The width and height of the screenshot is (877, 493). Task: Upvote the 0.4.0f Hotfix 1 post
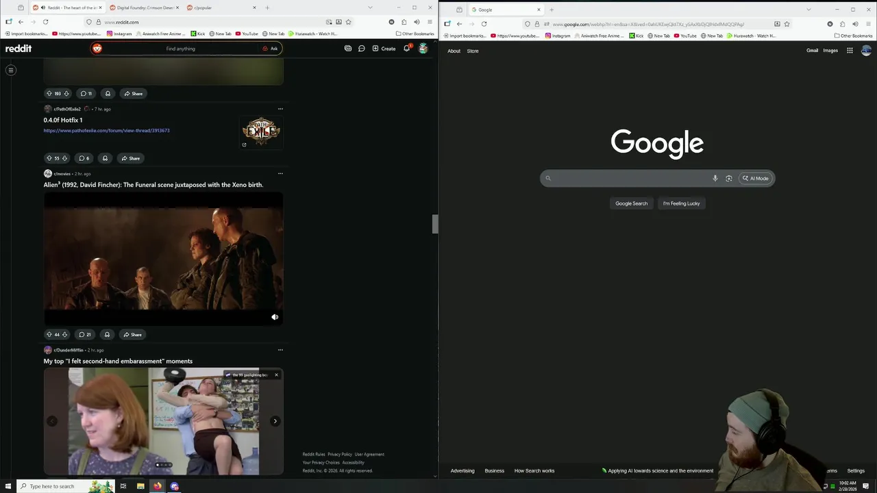pyautogui.click(x=49, y=158)
